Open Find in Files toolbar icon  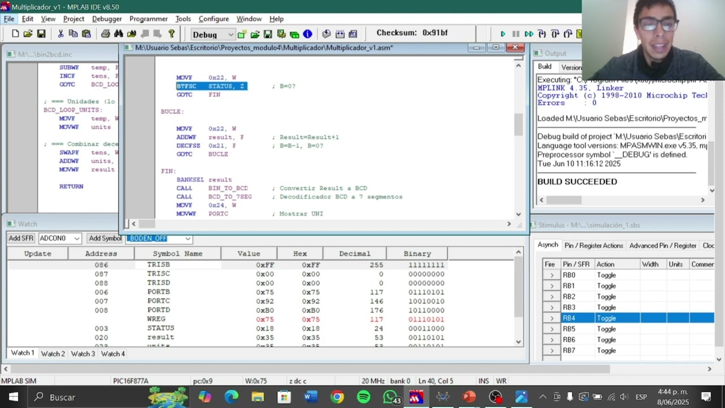point(131,34)
